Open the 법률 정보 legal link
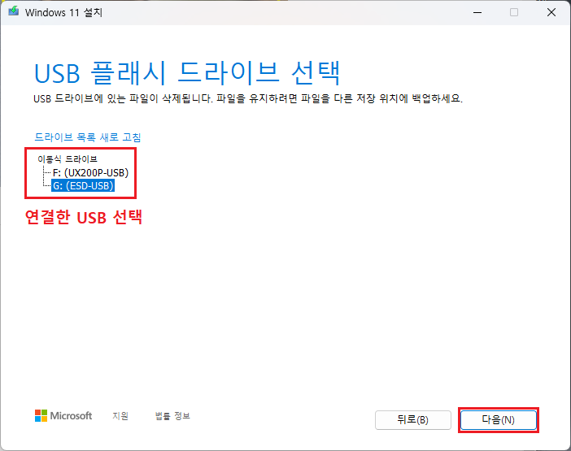This screenshot has width=571, height=451. (172, 416)
